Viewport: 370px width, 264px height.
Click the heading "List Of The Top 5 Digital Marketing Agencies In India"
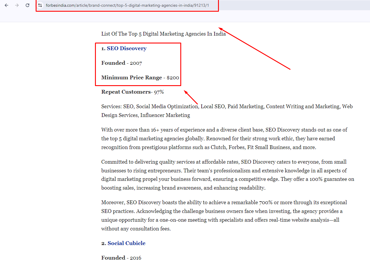[x=164, y=34]
